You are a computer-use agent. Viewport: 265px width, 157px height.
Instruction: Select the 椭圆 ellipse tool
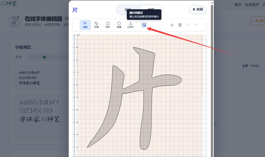click(x=119, y=25)
